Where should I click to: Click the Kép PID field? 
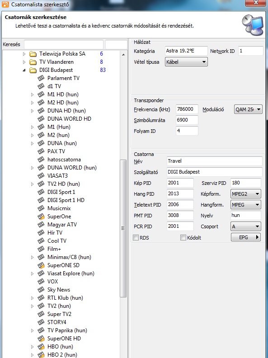click(180, 183)
